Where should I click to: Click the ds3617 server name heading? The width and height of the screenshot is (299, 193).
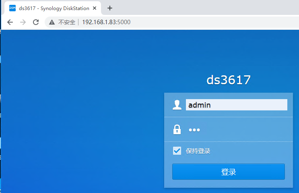tap(228, 80)
